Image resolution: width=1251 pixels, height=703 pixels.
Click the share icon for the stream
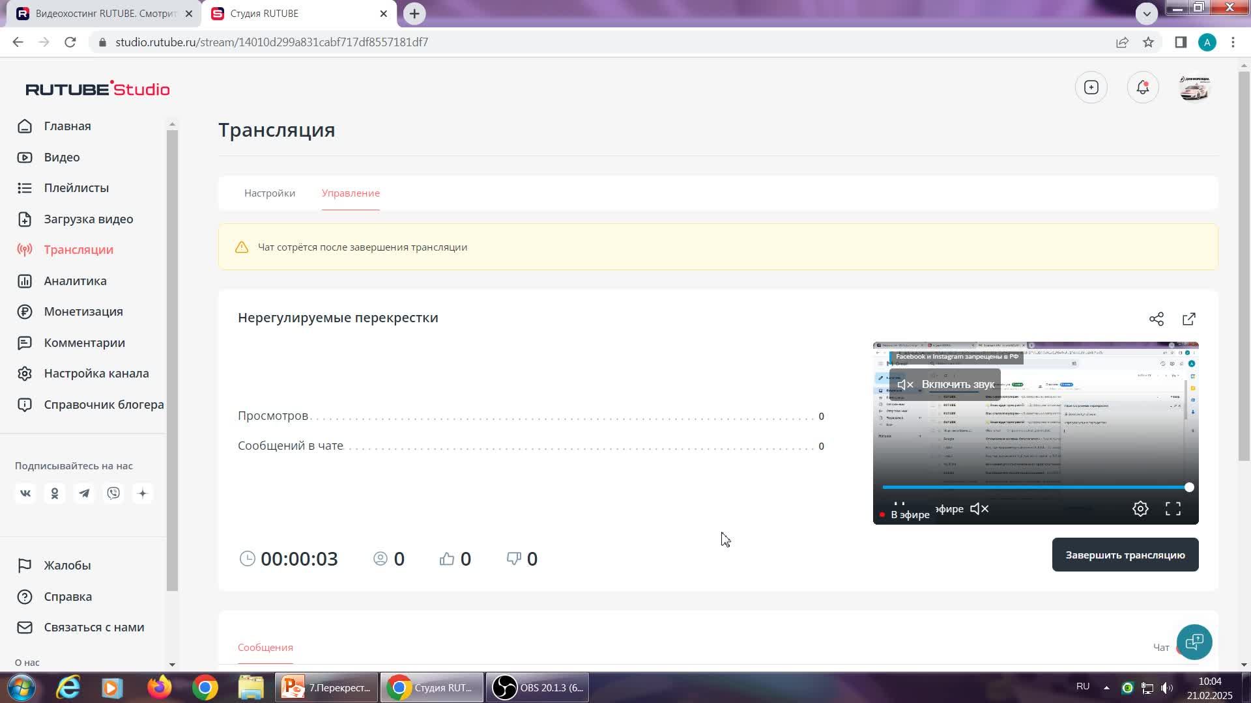[x=1156, y=319]
